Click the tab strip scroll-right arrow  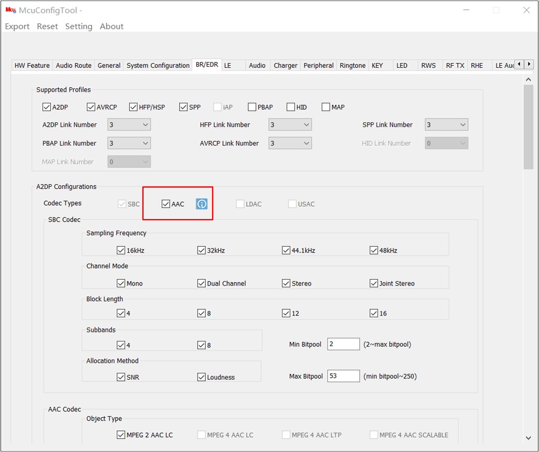pyautogui.click(x=529, y=64)
